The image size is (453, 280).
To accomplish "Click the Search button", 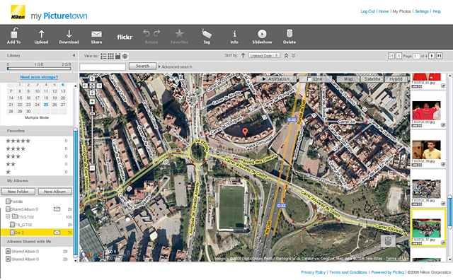I will [x=142, y=66].
